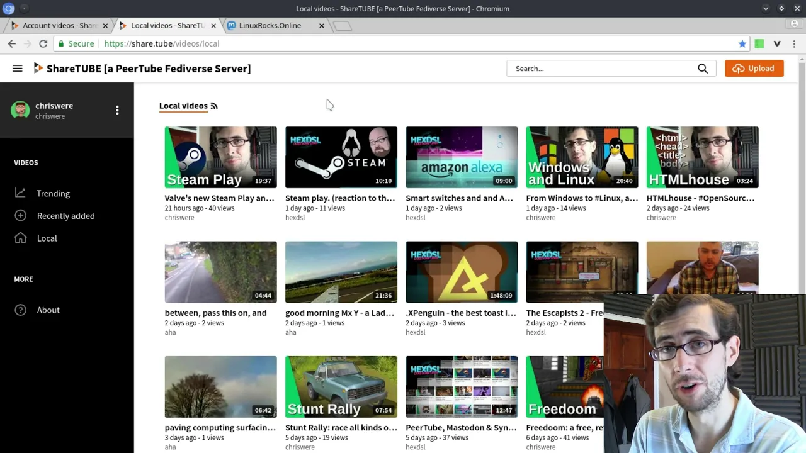Click the address bar URL
This screenshot has width=806, height=453.
161,43
